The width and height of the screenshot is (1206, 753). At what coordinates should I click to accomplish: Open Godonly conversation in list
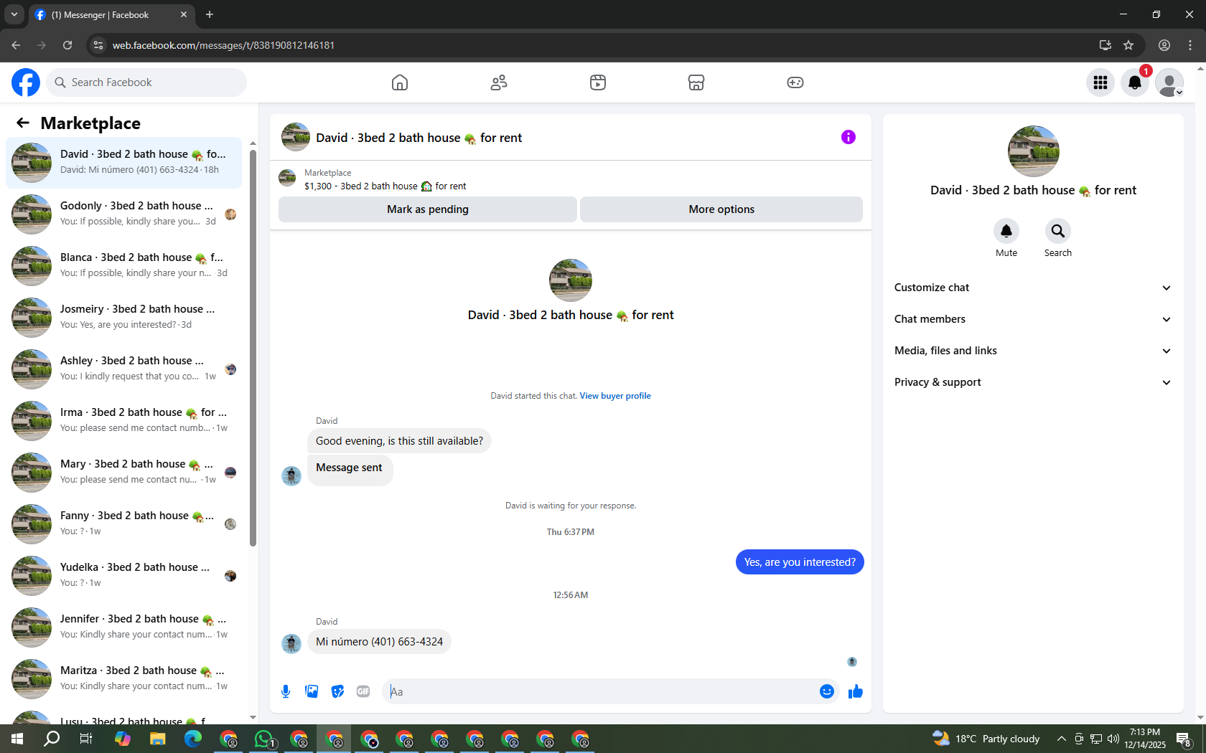123,214
